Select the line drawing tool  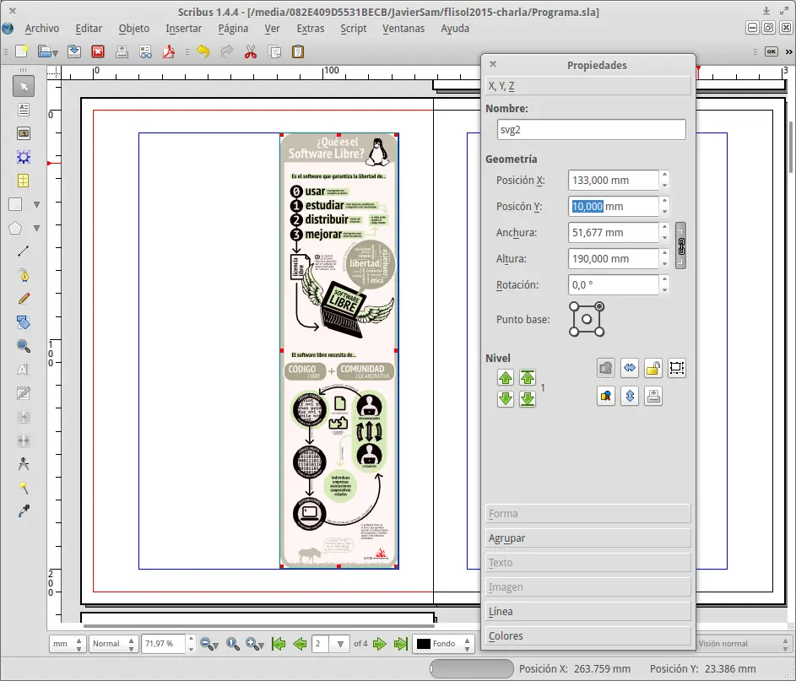pos(24,251)
